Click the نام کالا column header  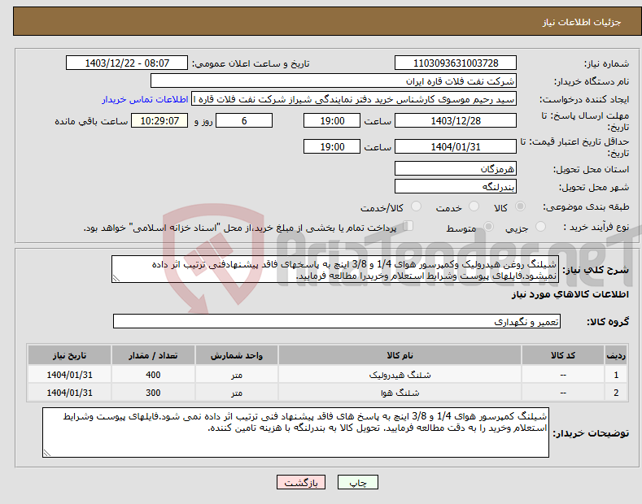(x=400, y=355)
